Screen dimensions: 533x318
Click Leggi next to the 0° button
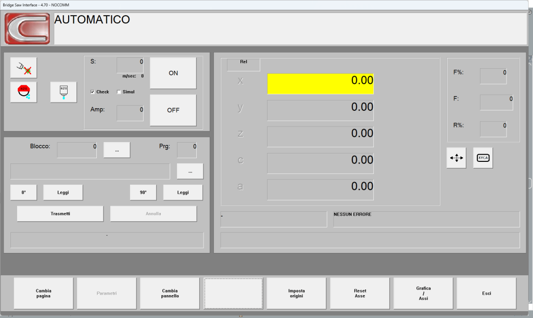[x=63, y=192]
